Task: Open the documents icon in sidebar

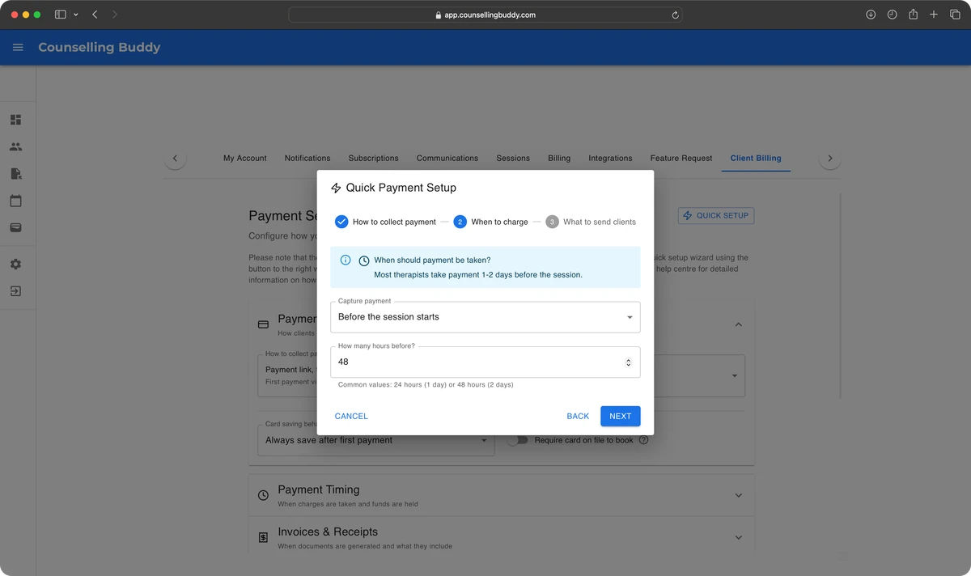Action: (x=15, y=174)
